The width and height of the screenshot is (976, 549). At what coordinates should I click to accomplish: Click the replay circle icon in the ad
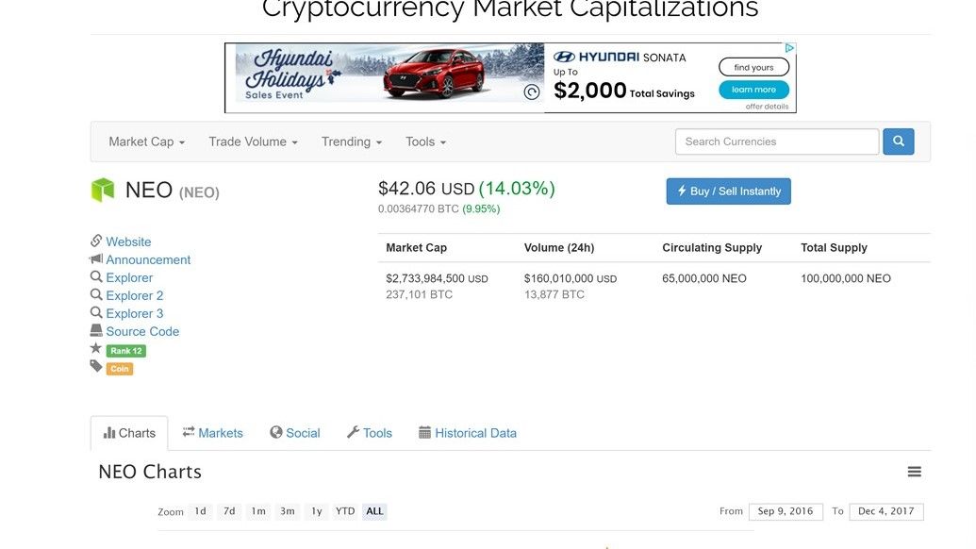point(532,92)
